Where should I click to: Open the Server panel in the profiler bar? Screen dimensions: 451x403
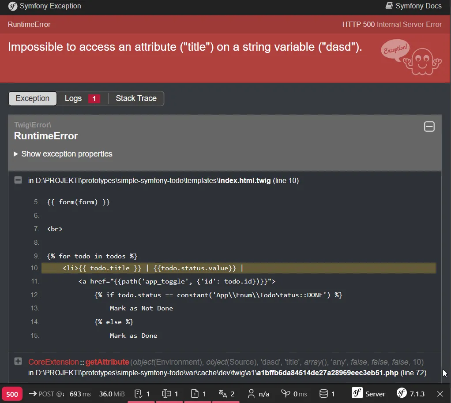pyautogui.click(x=368, y=394)
